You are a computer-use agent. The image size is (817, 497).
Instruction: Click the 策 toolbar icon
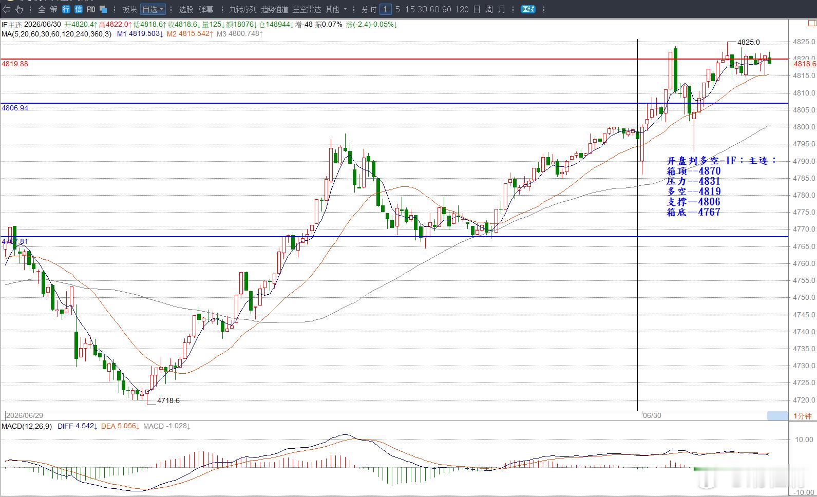54,9
